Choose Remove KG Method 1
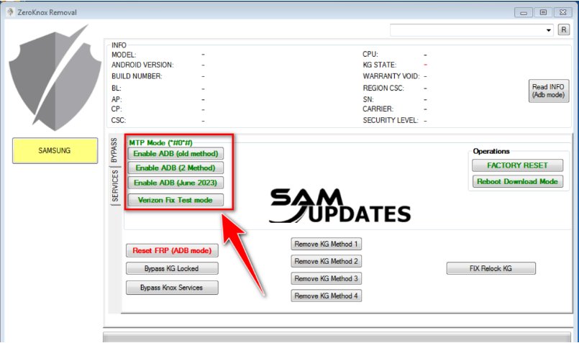 (327, 244)
